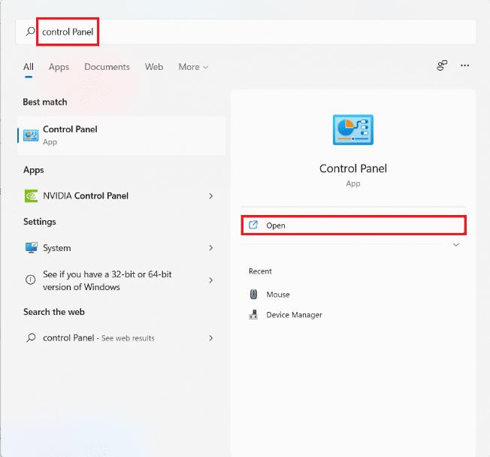490x457 pixels.
Task: Expand the More filter dropdown
Action: pos(193,67)
